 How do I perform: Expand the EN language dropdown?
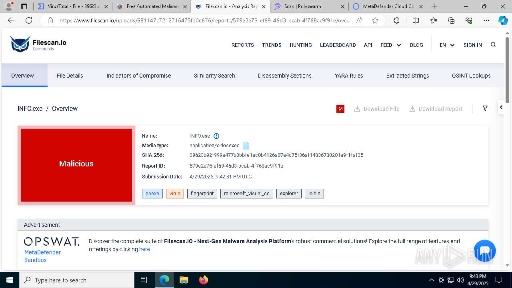click(x=447, y=45)
